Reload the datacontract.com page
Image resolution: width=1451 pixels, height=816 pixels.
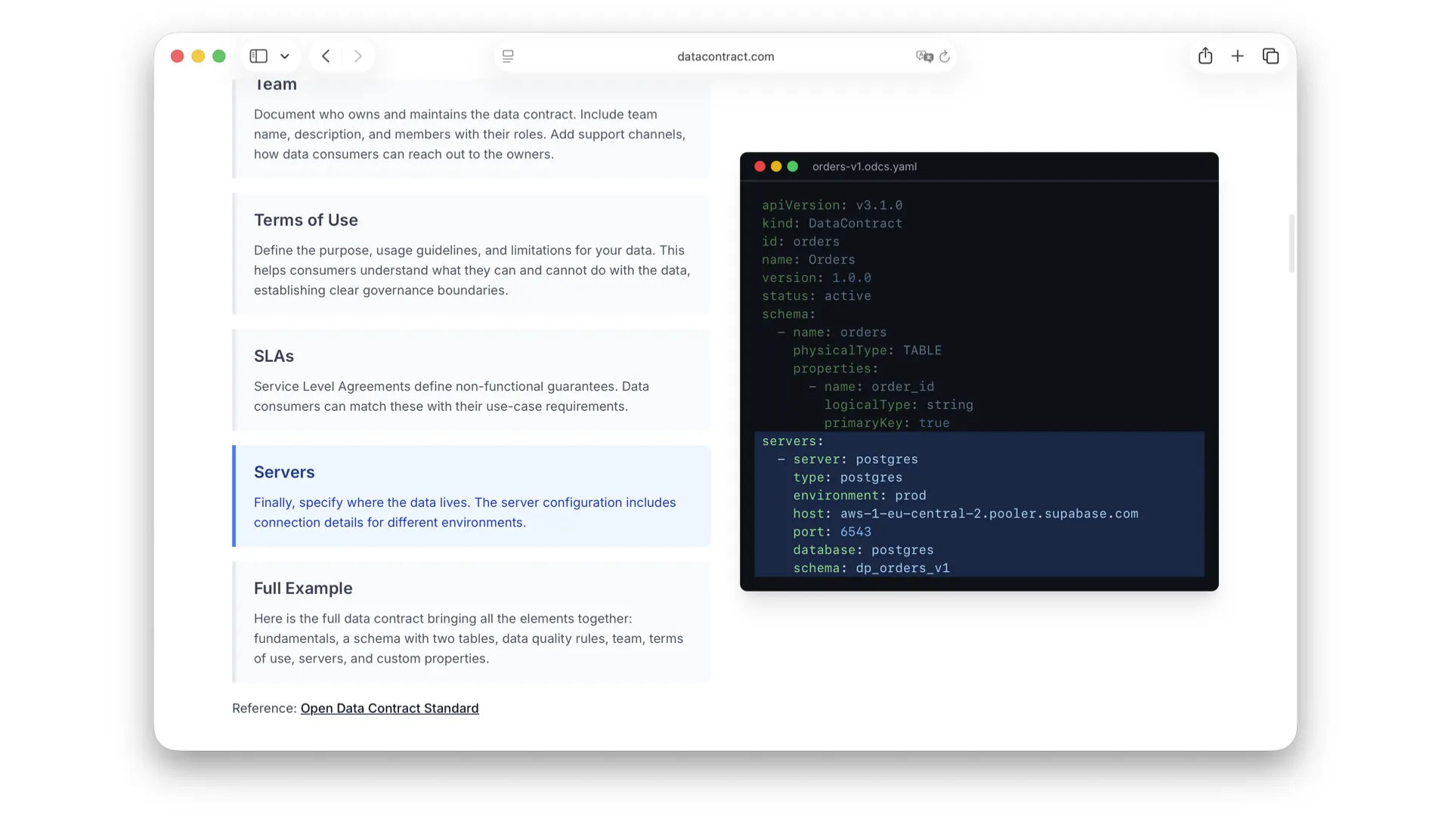pyautogui.click(x=945, y=56)
